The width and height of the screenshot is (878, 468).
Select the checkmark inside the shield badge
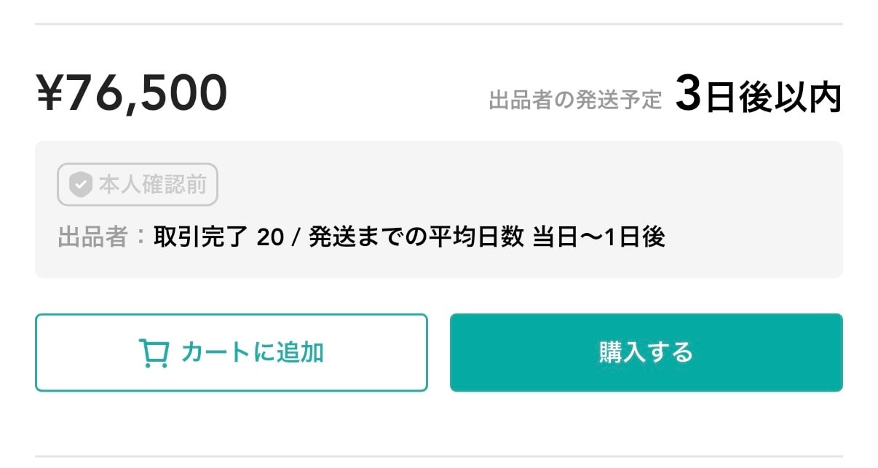pos(80,185)
